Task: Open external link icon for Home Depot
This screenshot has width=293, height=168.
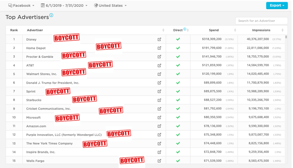Action: (x=159, y=48)
